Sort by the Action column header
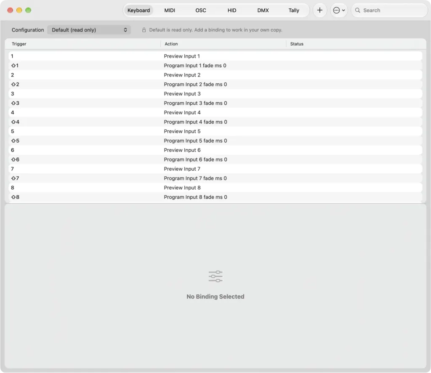Image resolution: width=431 pixels, height=373 pixels. click(x=171, y=44)
